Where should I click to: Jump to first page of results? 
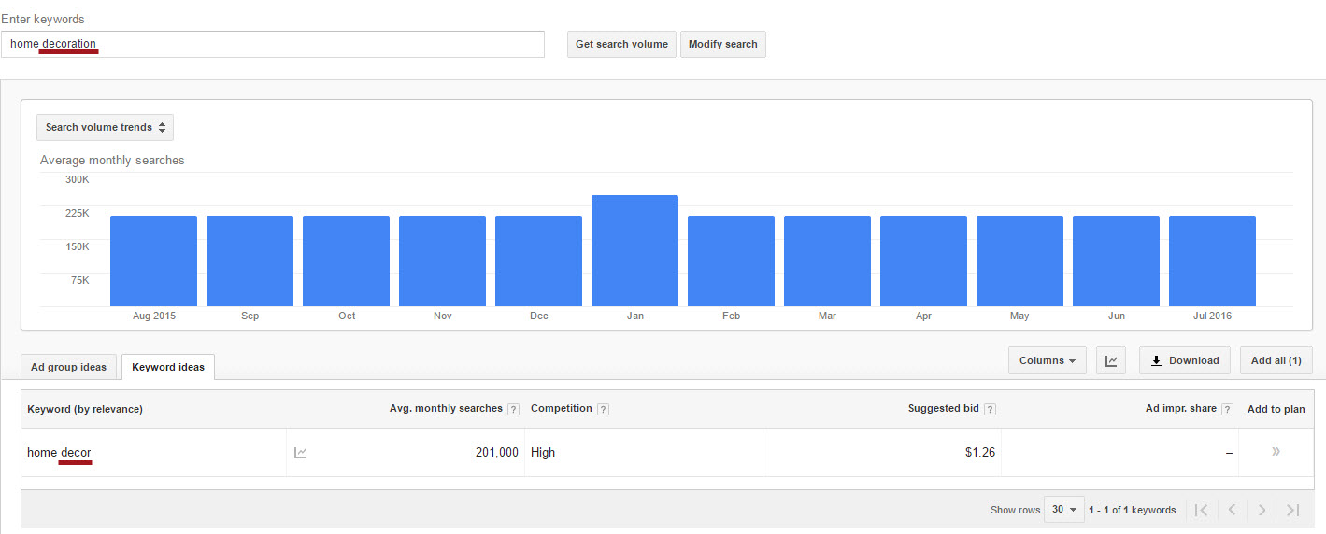[1202, 510]
